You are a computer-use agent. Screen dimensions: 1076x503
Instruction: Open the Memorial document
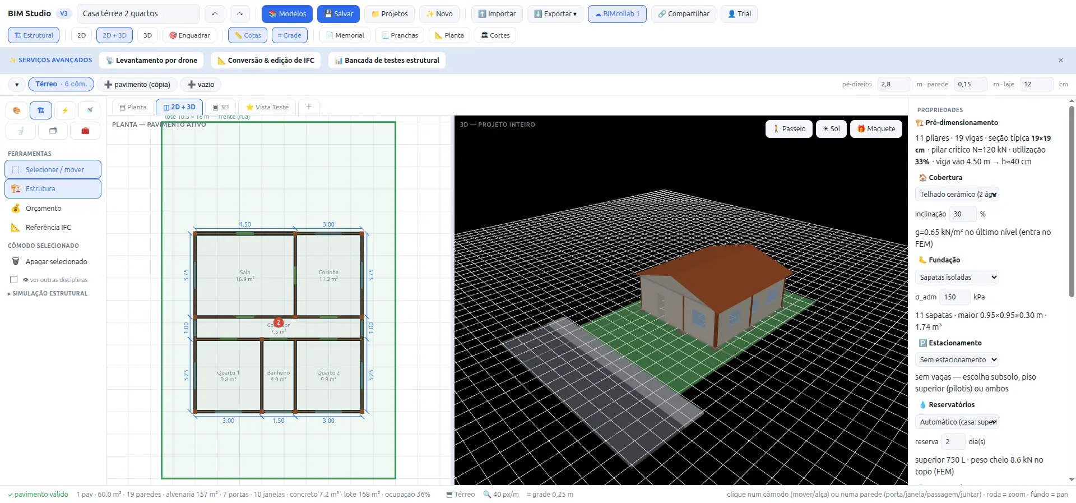345,35
